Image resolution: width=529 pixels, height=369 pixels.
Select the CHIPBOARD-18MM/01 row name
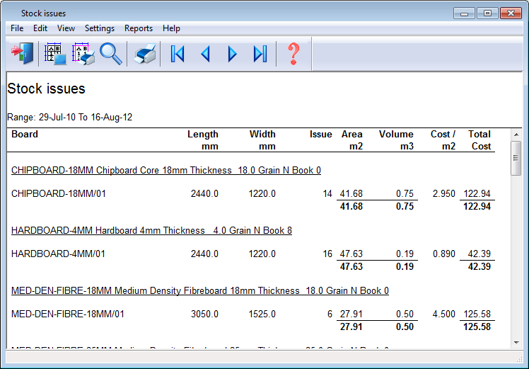[59, 193]
